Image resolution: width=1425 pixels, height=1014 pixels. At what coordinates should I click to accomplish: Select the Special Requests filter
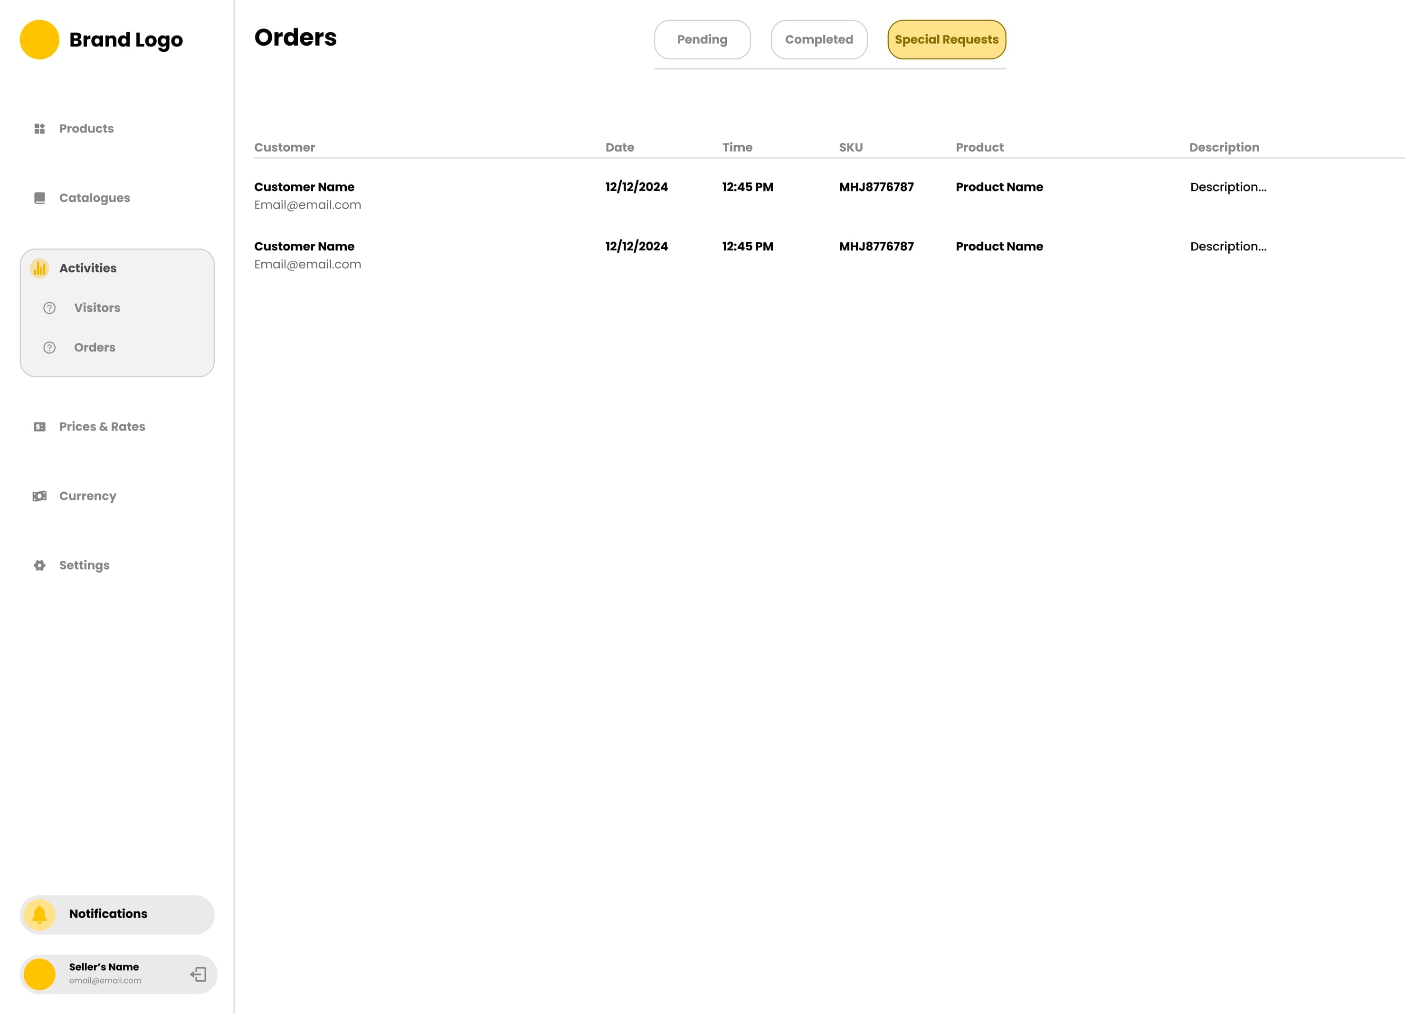click(946, 39)
